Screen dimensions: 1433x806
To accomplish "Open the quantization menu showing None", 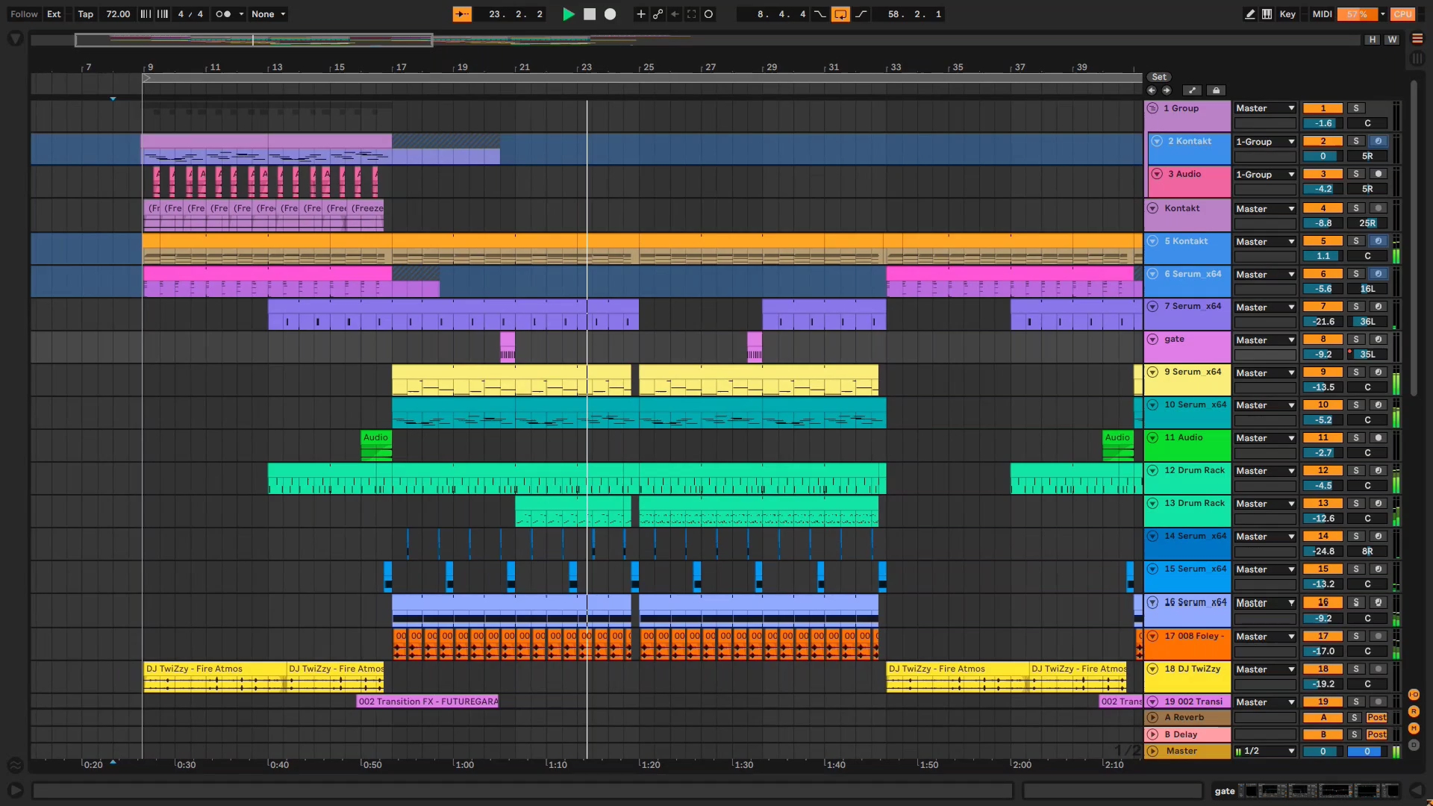I will pos(268,14).
